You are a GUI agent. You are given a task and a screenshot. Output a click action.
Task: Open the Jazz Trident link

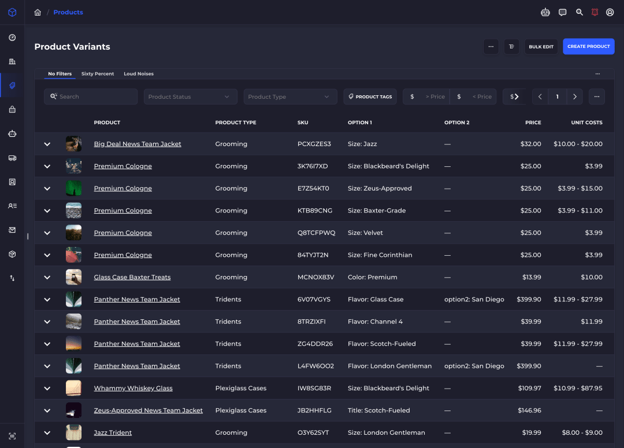coord(113,432)
